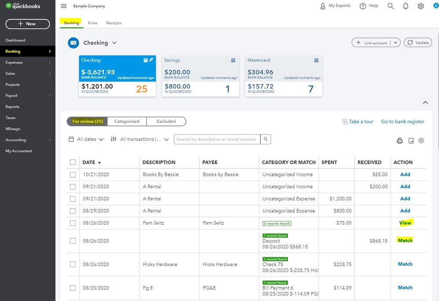Click the refresh icon in Update button
The width and height of the screenshot is (439, 301).
pyautogui.click(x=410, y=43)
